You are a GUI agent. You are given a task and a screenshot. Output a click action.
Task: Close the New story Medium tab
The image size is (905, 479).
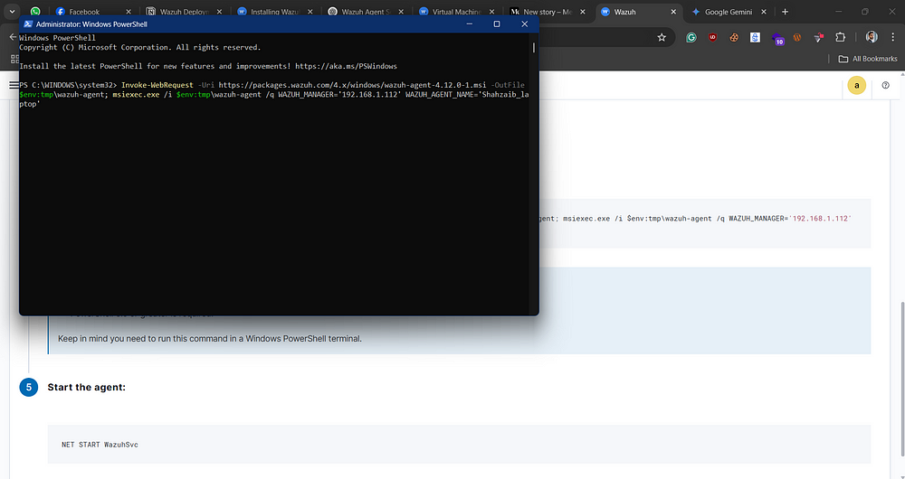(x=582, y=12)
